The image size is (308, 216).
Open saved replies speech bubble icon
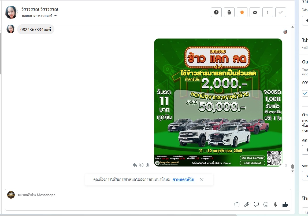pos(256,204)
